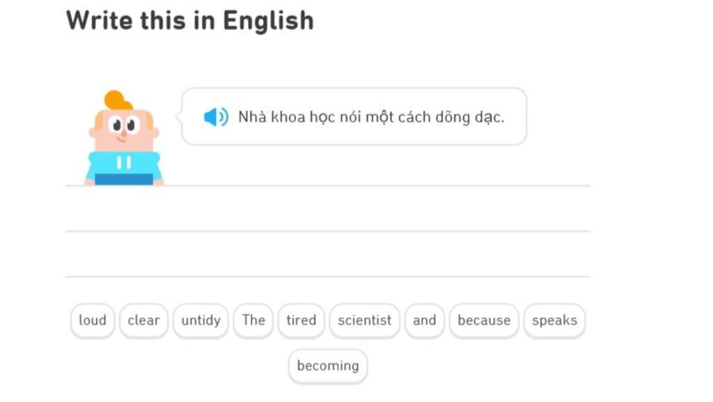Click the second answer line area
713x402 pixels.
point(327,255)
